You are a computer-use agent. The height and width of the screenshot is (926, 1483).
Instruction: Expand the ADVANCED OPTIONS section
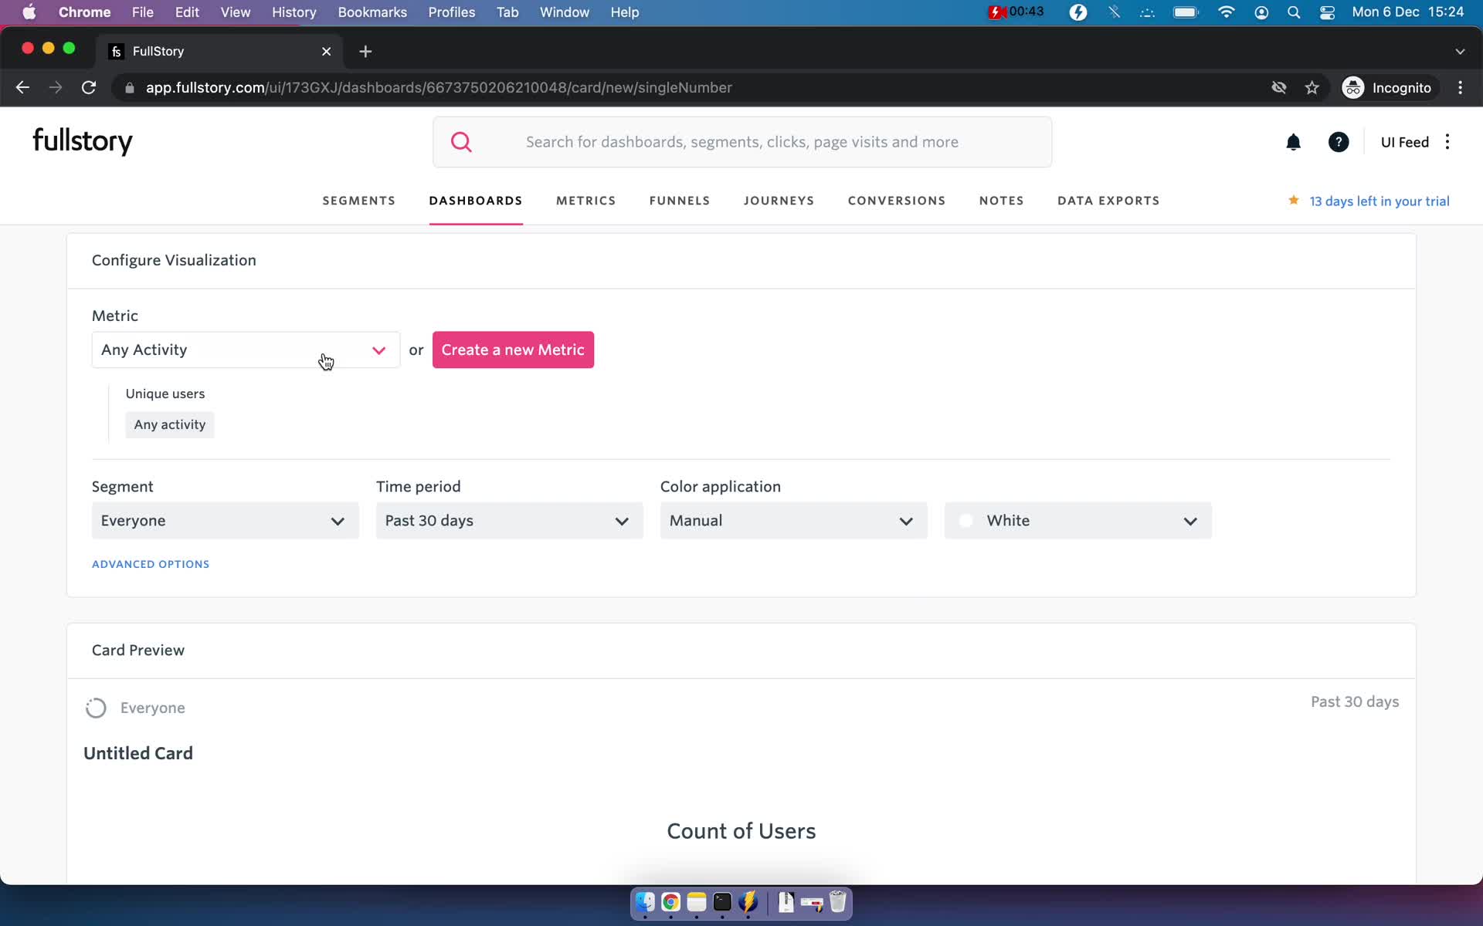151,563
